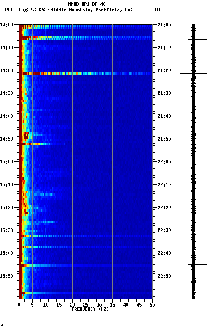Click the 'UTC' time zone label
This screenshot has height=329, width=210.
[157, 10]
